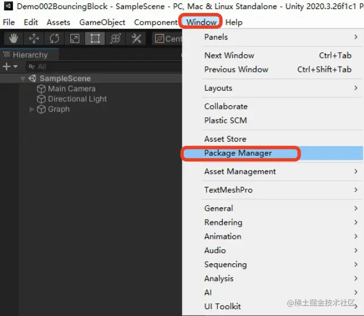This screenshot has height=316, width=364.
Task: Expand UI Toolkit submenu
Action: 273,306
